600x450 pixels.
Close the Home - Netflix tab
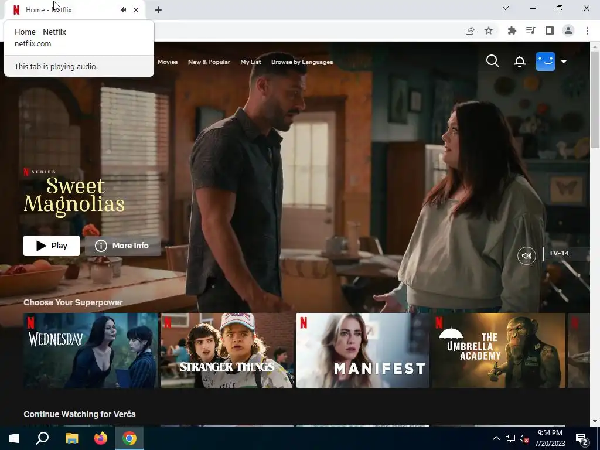coord(136,10)
